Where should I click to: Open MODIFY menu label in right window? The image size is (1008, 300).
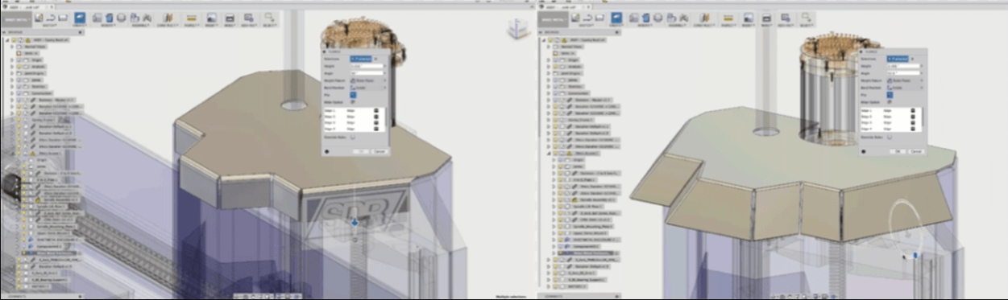click(x=645, y=26)
